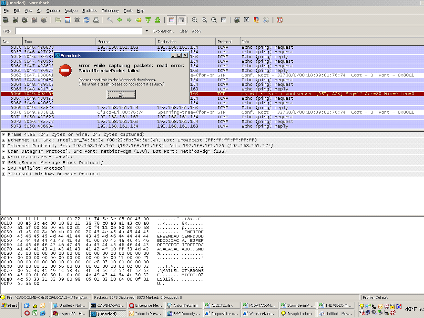Start a new live capture icon
The width and height of the screenshot is (424, 318).
(25, 20)
